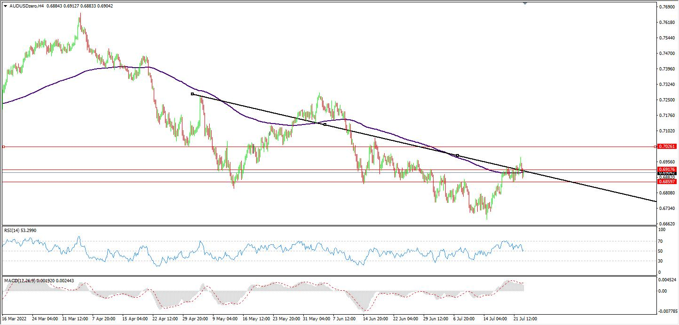This screenshot has height=325, width=679.
Task: Click left handle of 0.70261 horizontal line
Action: pyautogui.click(x=4, y=147)
